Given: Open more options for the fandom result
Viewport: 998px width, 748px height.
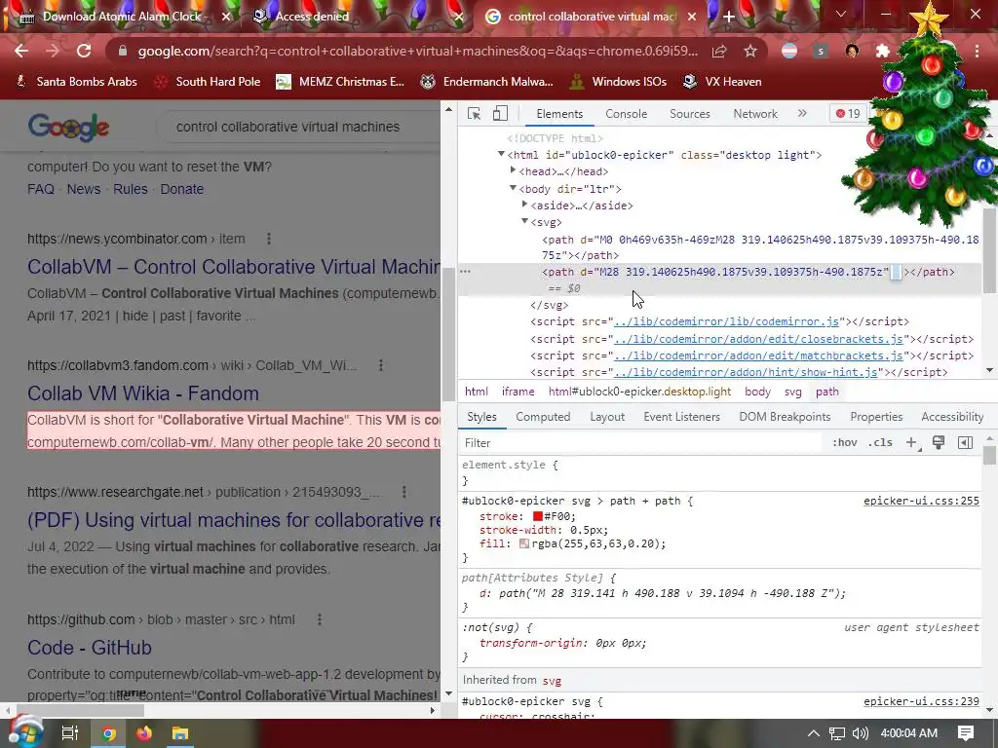Looking at the screenshot, I should pos(381,365).
